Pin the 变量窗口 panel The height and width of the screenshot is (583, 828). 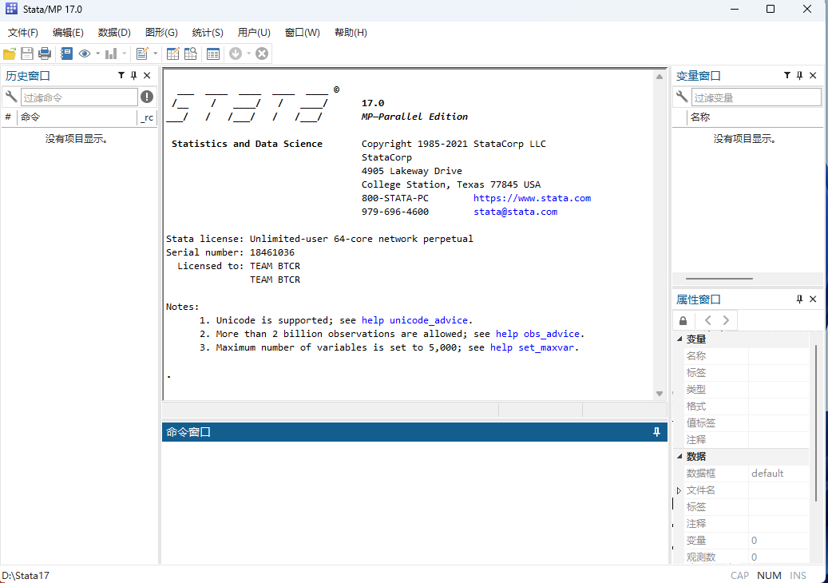tap(800, 76)
